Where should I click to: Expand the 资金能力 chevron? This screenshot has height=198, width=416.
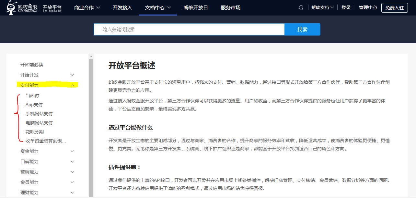(72, 151)
